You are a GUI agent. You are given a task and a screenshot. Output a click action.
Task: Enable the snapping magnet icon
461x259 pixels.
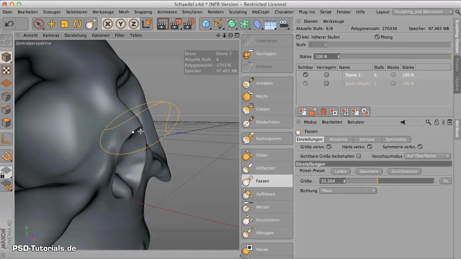7,156
